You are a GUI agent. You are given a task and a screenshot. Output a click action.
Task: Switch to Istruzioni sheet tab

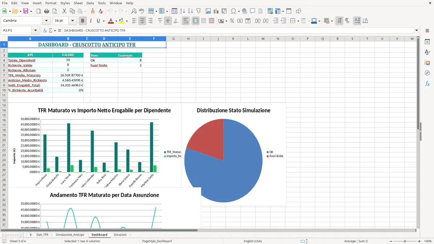[x=120, y=235]
